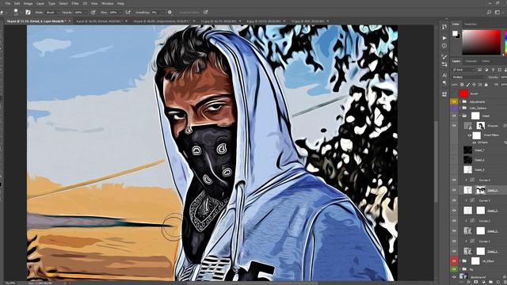Select the Detail_4 layer mask thumbnail
This screenshot has width=507, height=285.
[481, 190]
